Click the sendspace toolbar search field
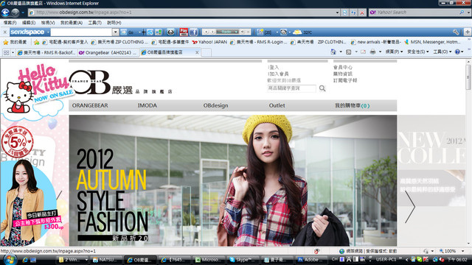 81,32
